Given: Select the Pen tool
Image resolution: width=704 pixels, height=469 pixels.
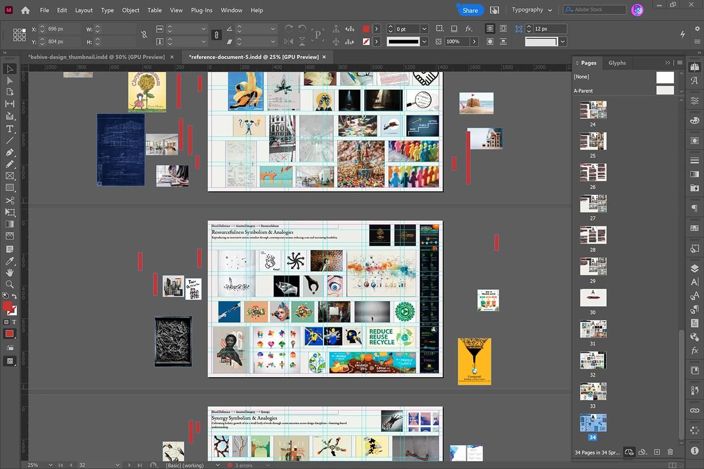Looking at the screenshot, I should pyautogui.click(x=10, y=152).
